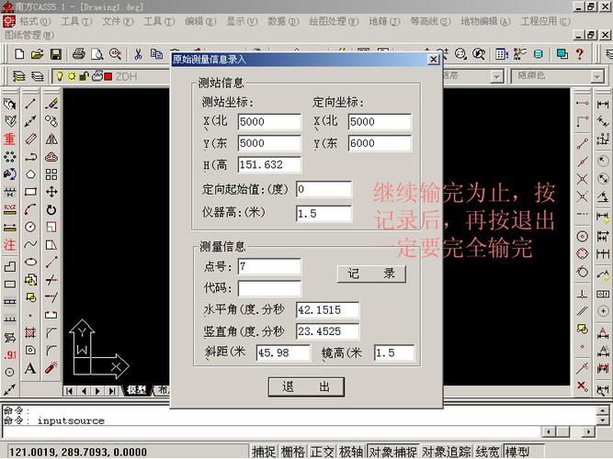The height and width of the screenshot is (459, 613).
Task: Select the Rectangle draw tool
Action: [x=30, y=192]
